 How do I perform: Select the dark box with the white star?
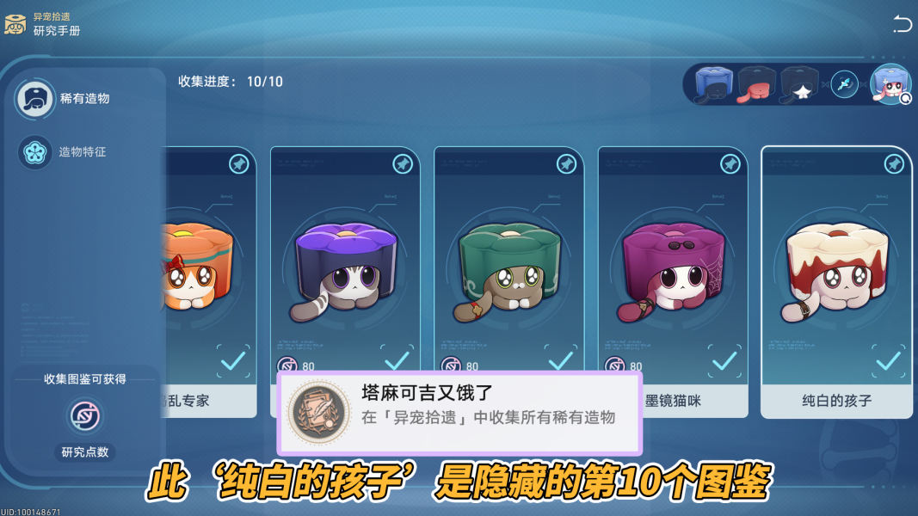[x=798, y=85]
